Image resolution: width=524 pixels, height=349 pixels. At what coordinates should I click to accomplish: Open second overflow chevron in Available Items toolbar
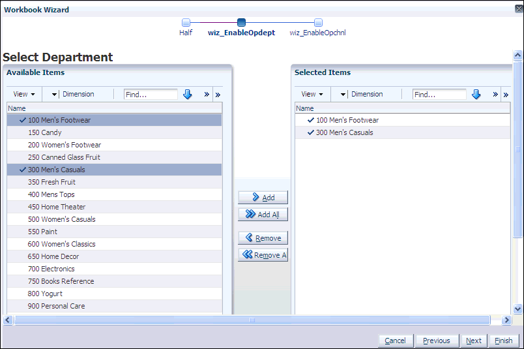pyautogui.click(x=218, y=95)
